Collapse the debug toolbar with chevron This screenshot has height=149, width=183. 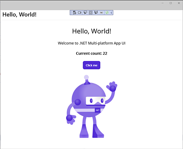[x=111, y=12]
